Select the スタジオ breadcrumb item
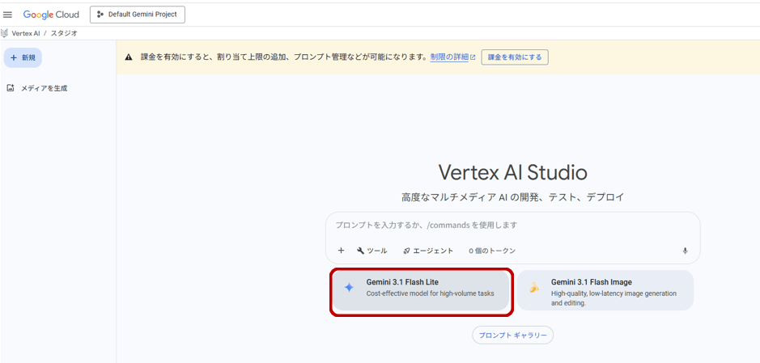 64,33
